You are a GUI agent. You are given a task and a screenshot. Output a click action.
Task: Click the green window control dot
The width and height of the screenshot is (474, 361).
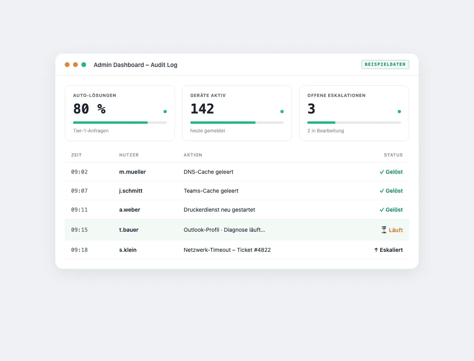tap(84, 65)
